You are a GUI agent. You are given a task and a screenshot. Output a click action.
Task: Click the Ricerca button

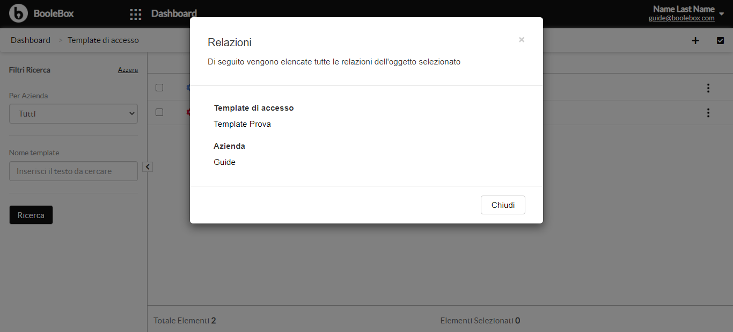pyautogui.click(x=31, y=215)
